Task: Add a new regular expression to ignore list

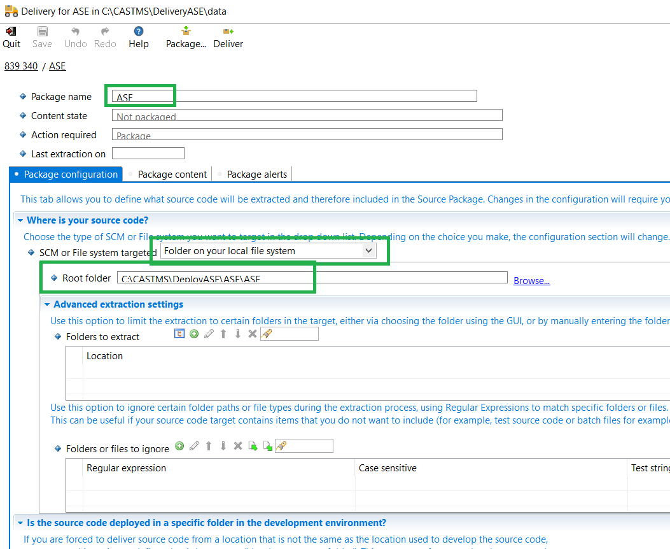Action: (179, 446)
